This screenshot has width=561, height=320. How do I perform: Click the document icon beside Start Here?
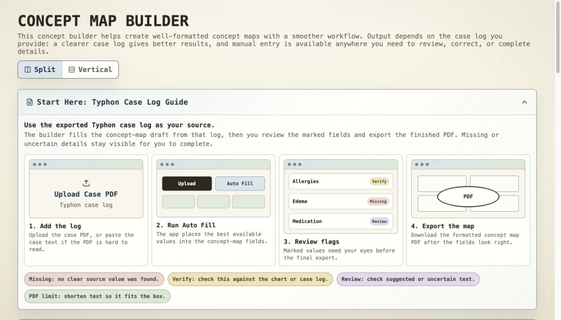tap(30, 102)
